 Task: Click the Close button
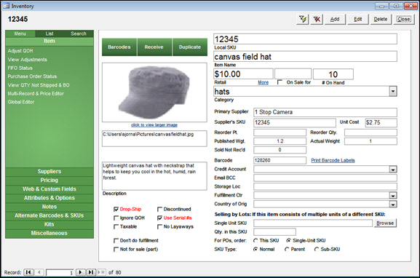(404, 19)
